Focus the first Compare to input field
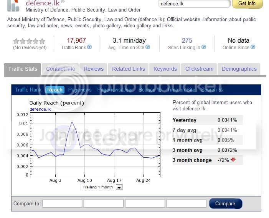The height and width of the screenshot is (218, 269). 62,203
